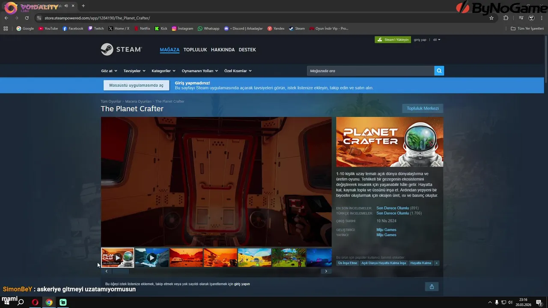This screenshot has width=548, height=308.
Task: Click the Üs İnşa Etme tag
Action: tap(348, 263)
